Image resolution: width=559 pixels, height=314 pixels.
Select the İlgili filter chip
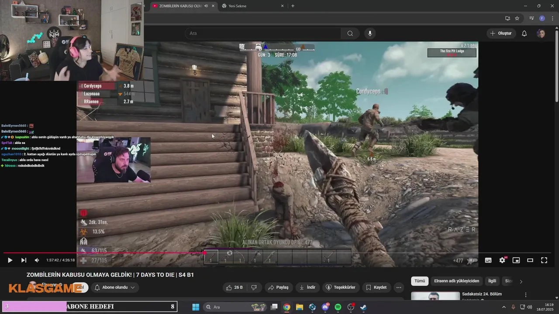pos(492,281)
